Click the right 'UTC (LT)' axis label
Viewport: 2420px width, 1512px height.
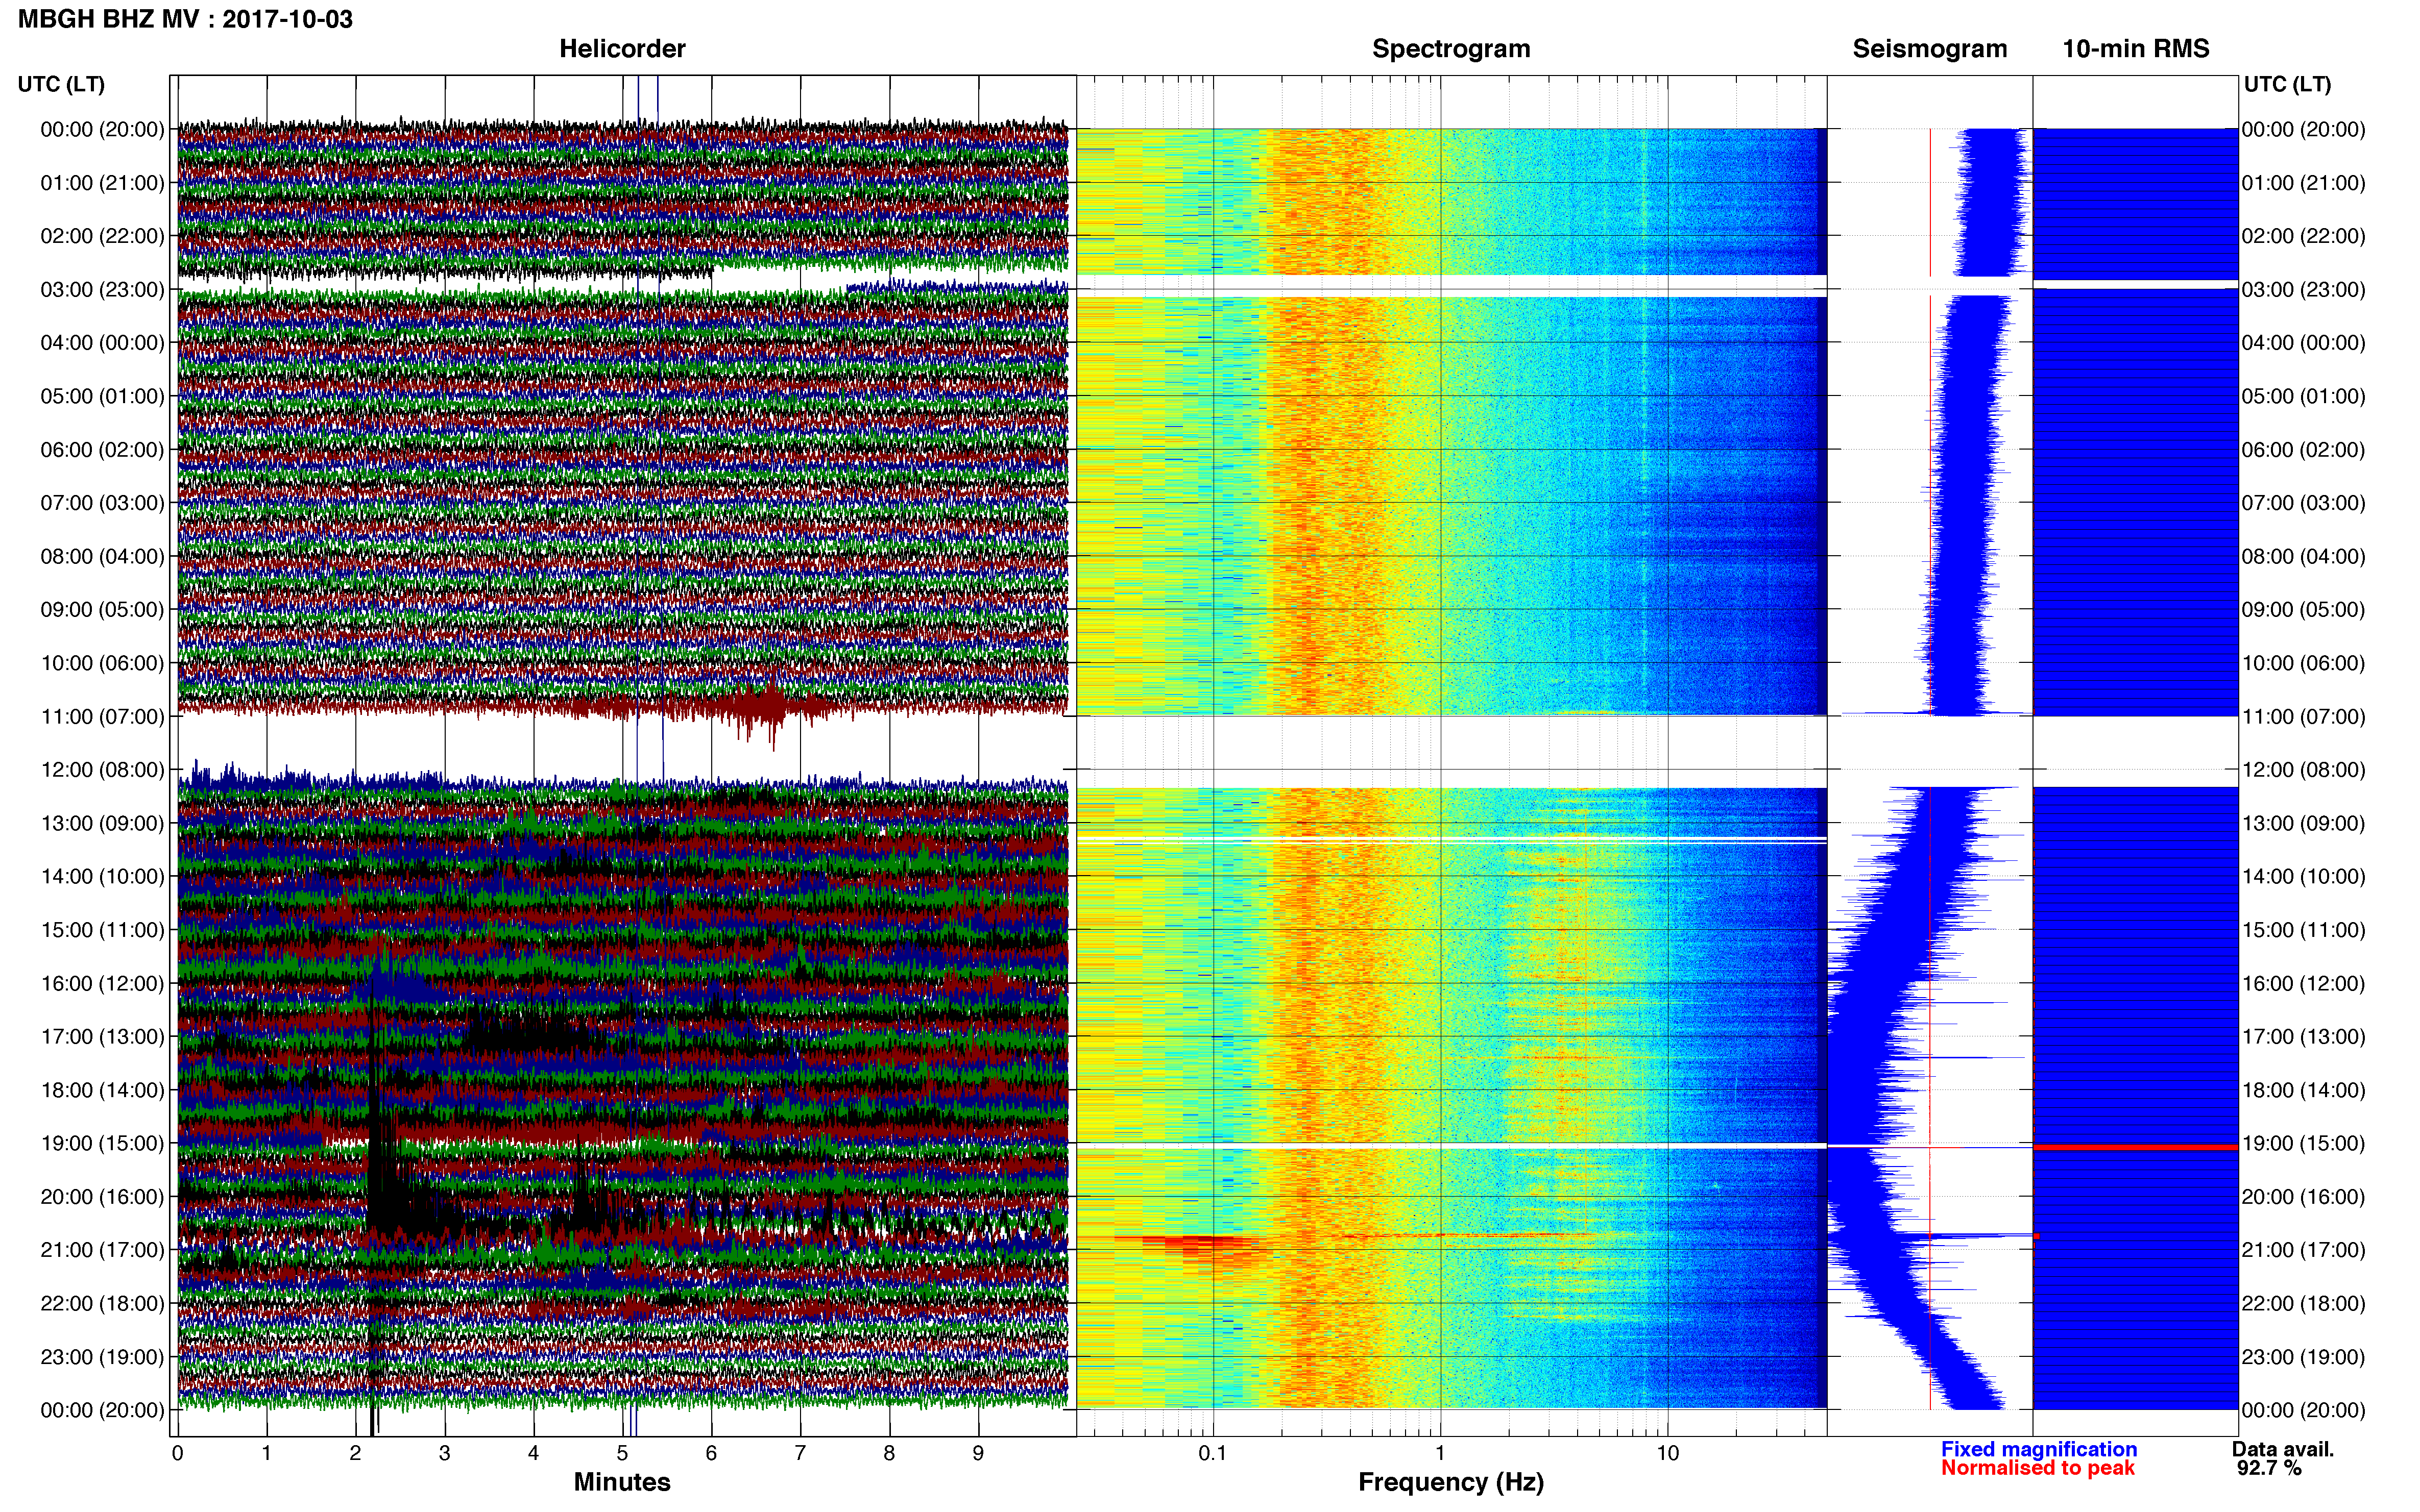pyautogui.click(x=2287, y=84)
